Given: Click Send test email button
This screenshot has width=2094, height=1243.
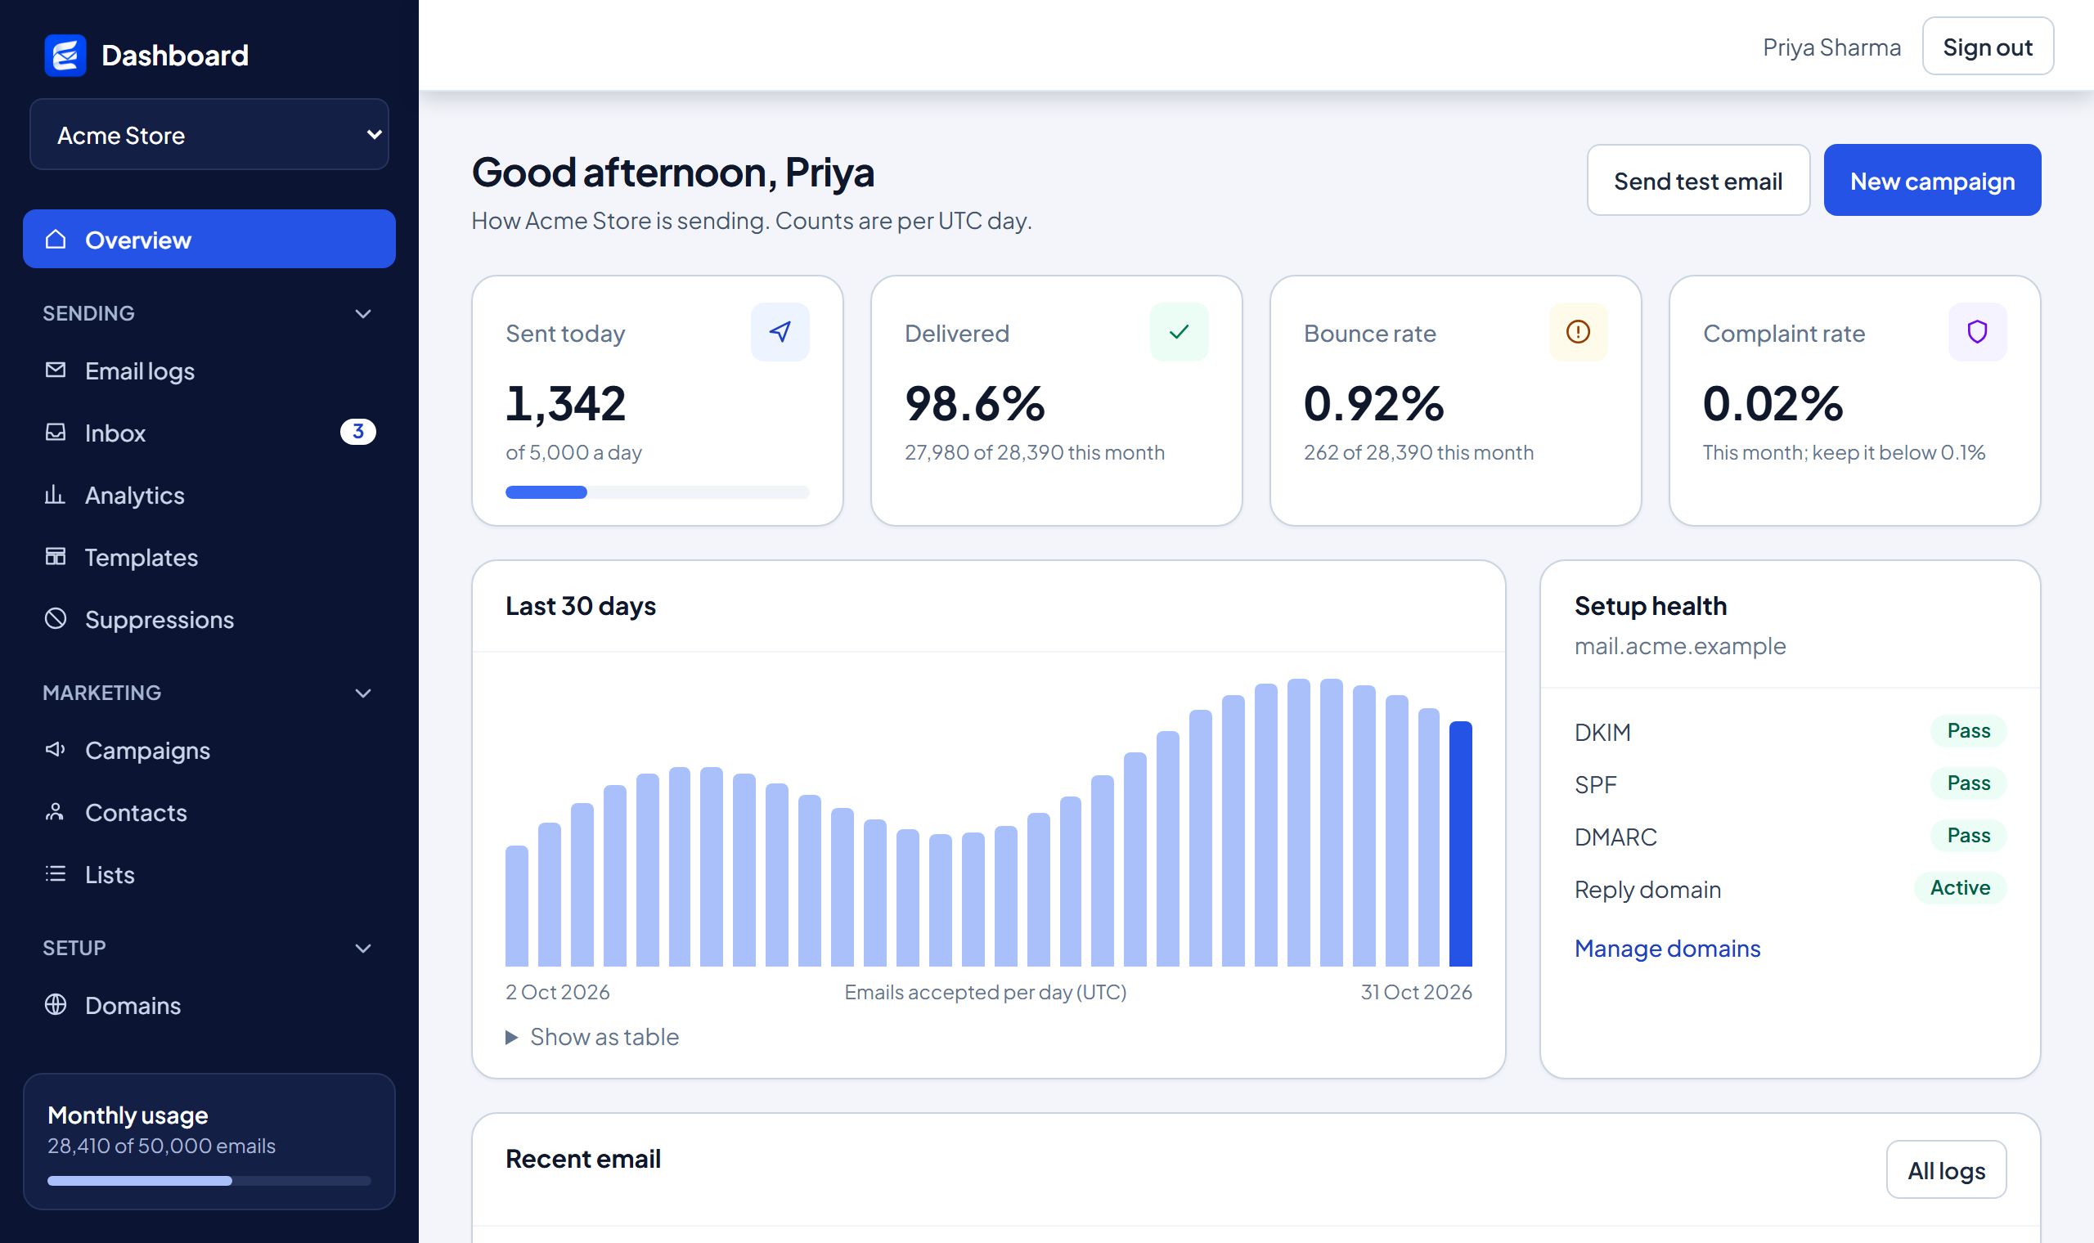Looking at the screenshot, I should 1698,180.
